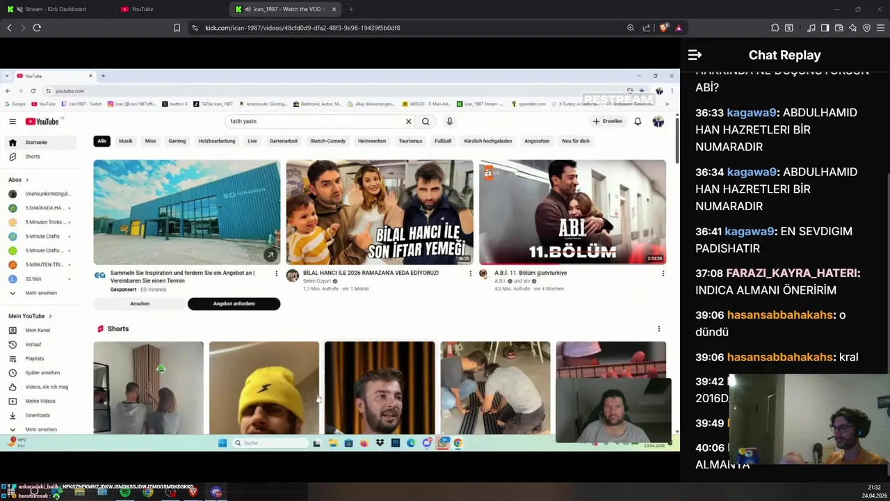This screenshot has height=501, width=890.
Task: Click the YouTube logo
Action: 42,121
